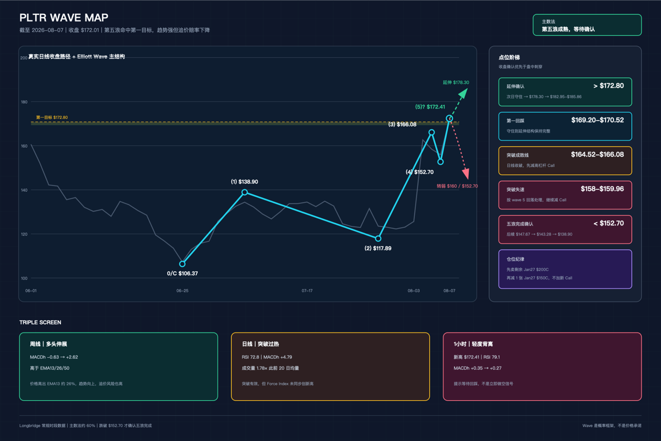Click the PLTR WAVE MAP title
Screen dimensions: 661x441
click(x=64, y=18)
